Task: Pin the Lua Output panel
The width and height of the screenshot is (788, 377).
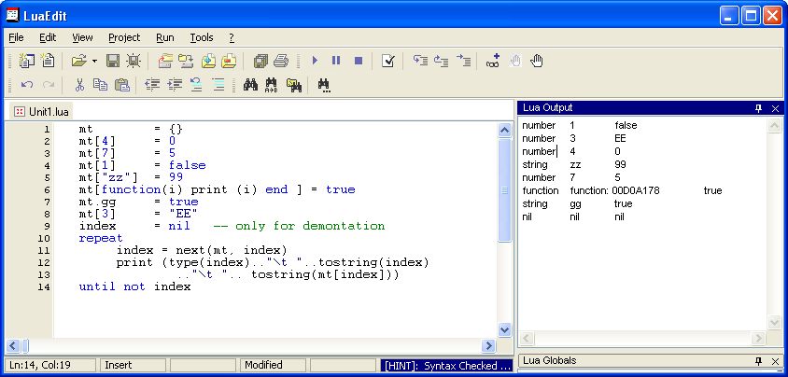Action: coord(759,108)
